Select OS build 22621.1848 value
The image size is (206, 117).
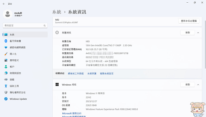(x=91, y=105)
